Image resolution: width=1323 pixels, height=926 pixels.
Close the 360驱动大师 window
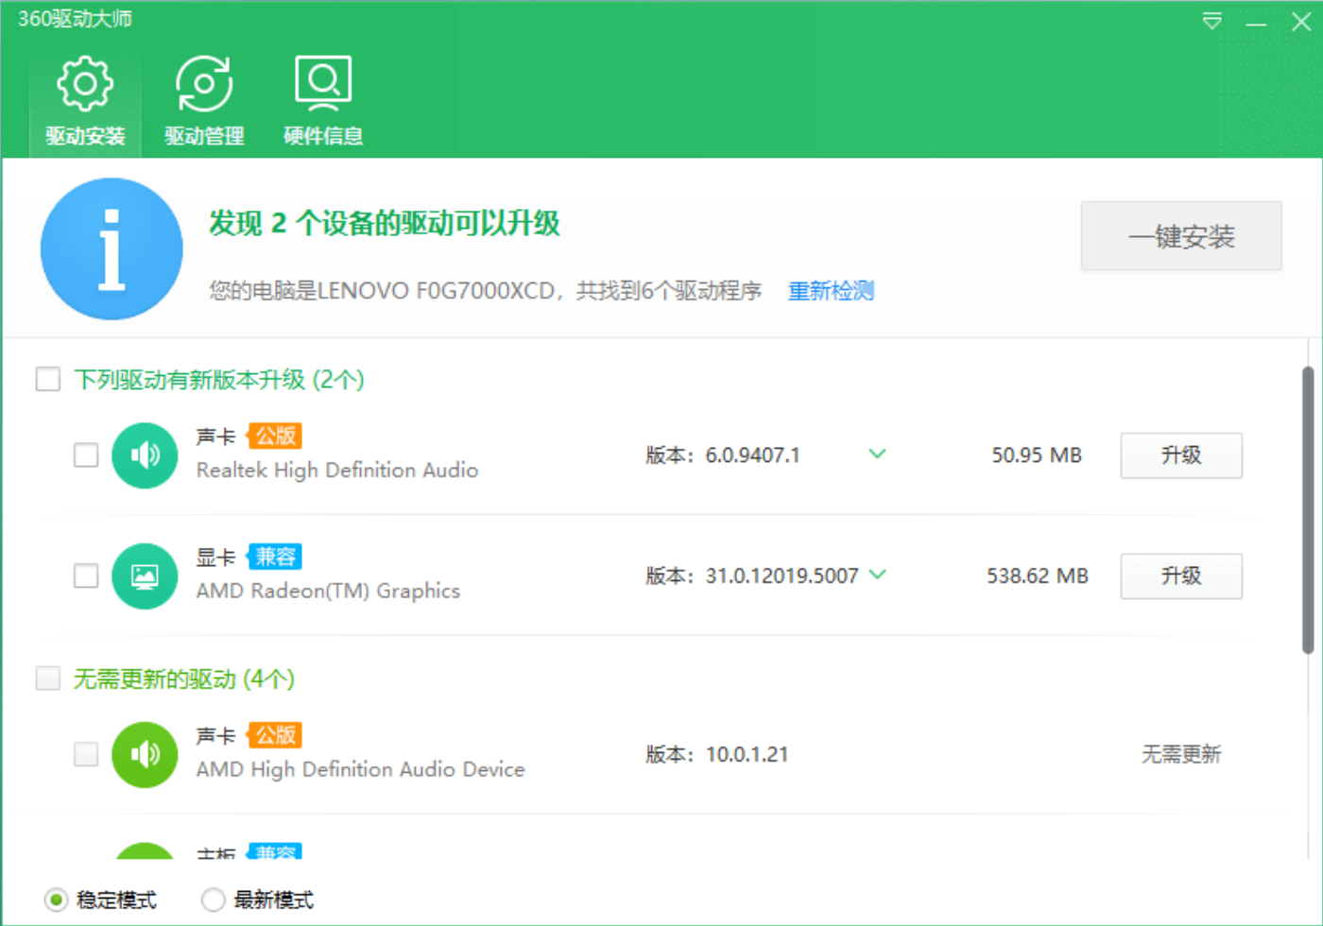[x=1301, y=21]
